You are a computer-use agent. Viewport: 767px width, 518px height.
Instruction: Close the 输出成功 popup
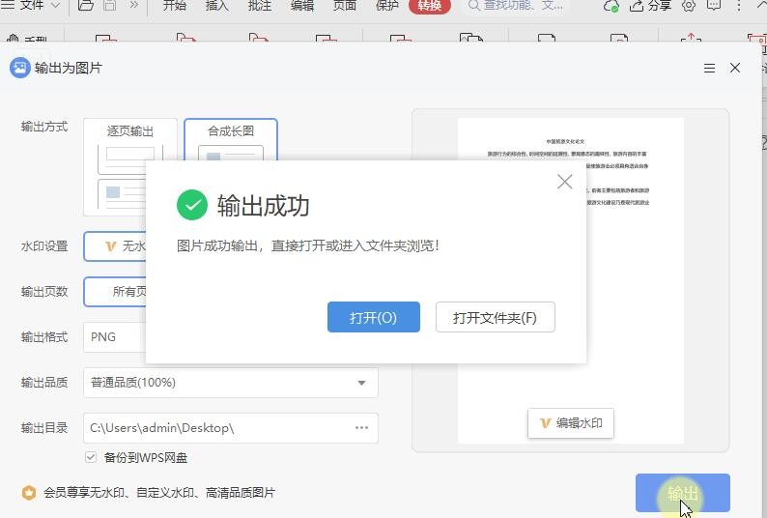(565, 182)
